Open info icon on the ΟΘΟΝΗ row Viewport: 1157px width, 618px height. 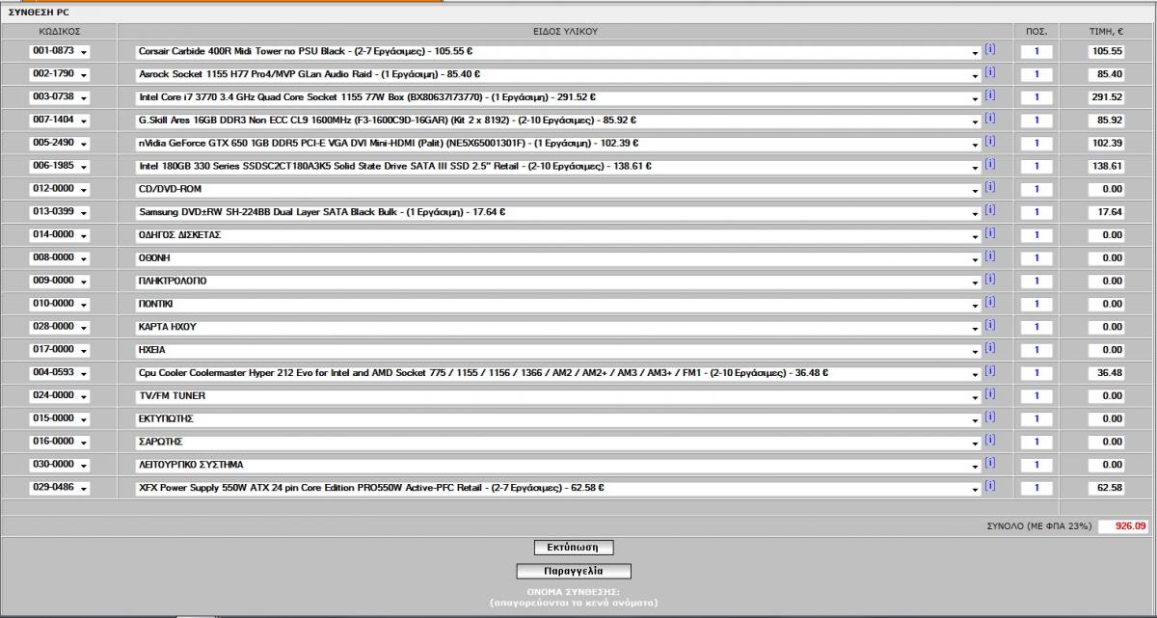[x=990, y=256]
